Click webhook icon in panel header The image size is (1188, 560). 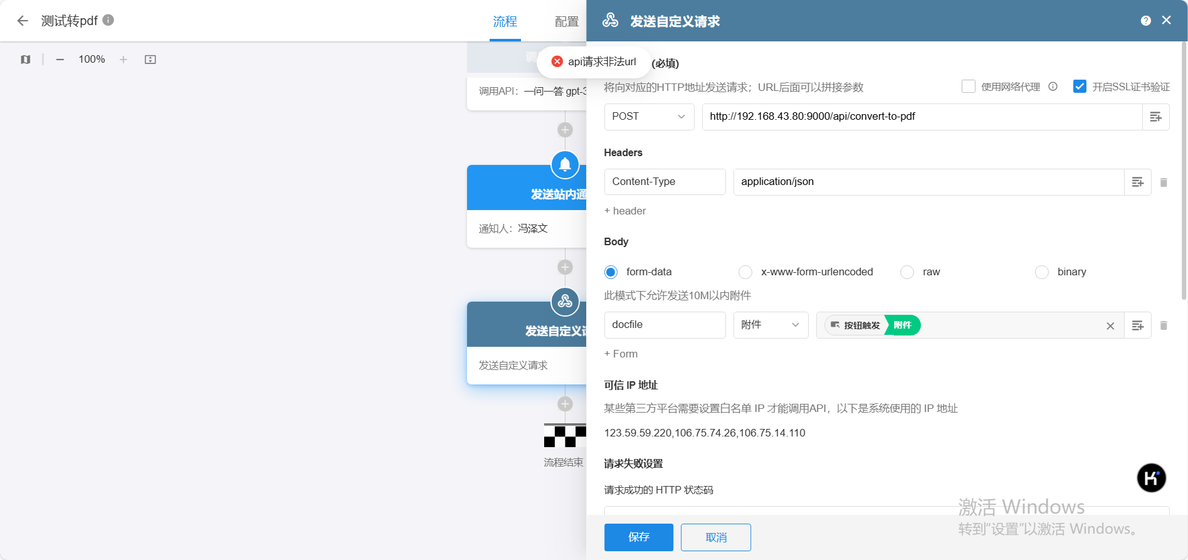[x=610, y=21]
